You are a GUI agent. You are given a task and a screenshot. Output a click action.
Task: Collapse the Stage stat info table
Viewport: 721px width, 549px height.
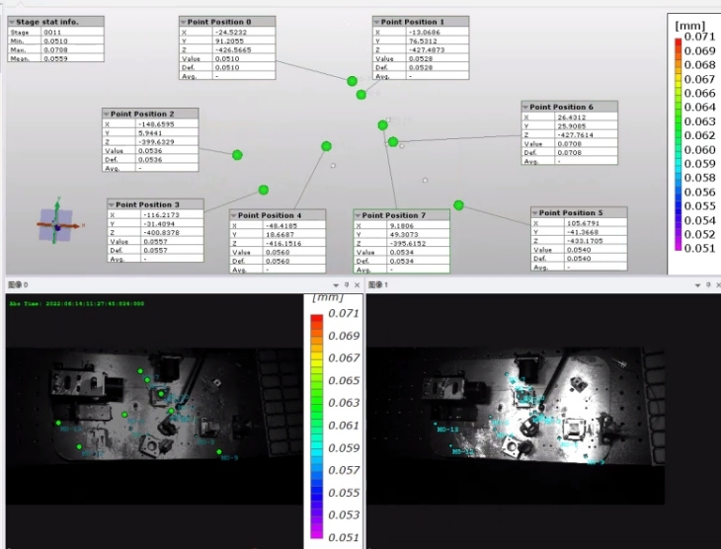coord(11,21)
